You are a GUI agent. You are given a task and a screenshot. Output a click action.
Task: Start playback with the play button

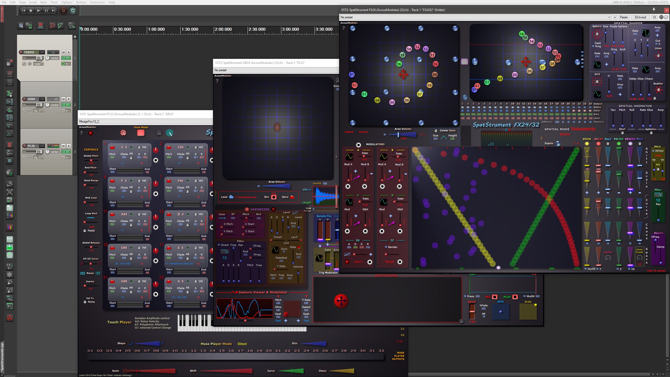coord(38,11)
